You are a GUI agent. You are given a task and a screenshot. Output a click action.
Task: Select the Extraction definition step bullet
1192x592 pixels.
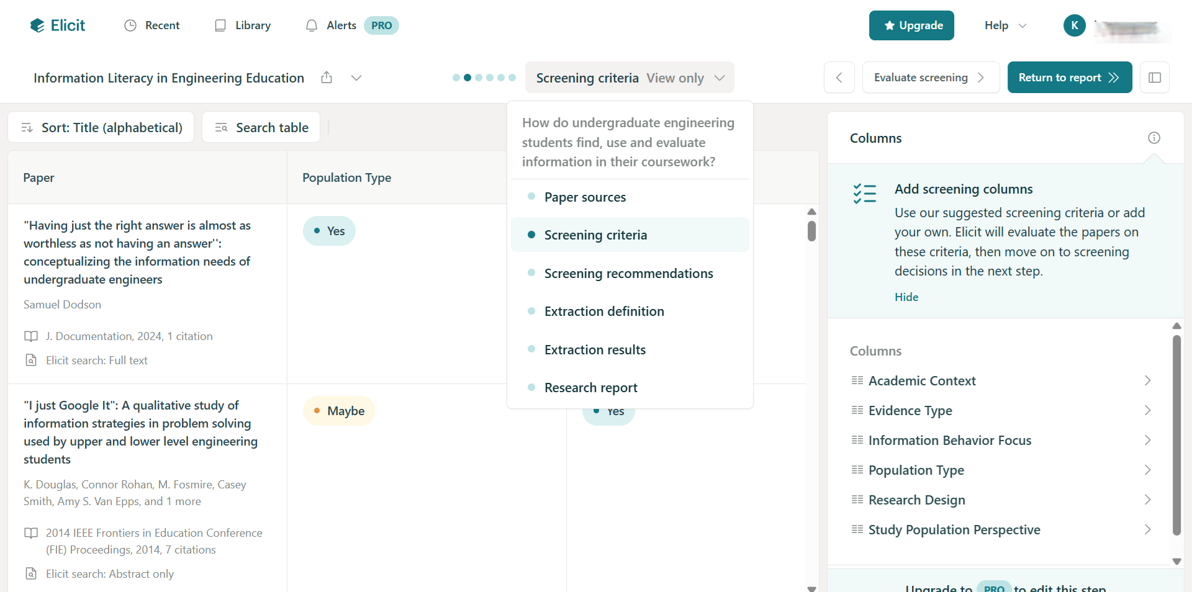[532, 312]
